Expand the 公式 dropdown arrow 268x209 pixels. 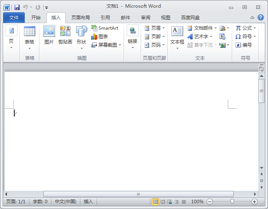pyautogui.click(x=254, y=28)
